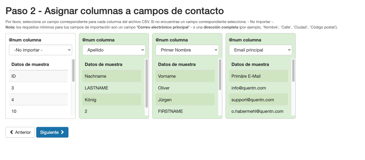Click the left chevron icon in Anterior

coord(12,132)
